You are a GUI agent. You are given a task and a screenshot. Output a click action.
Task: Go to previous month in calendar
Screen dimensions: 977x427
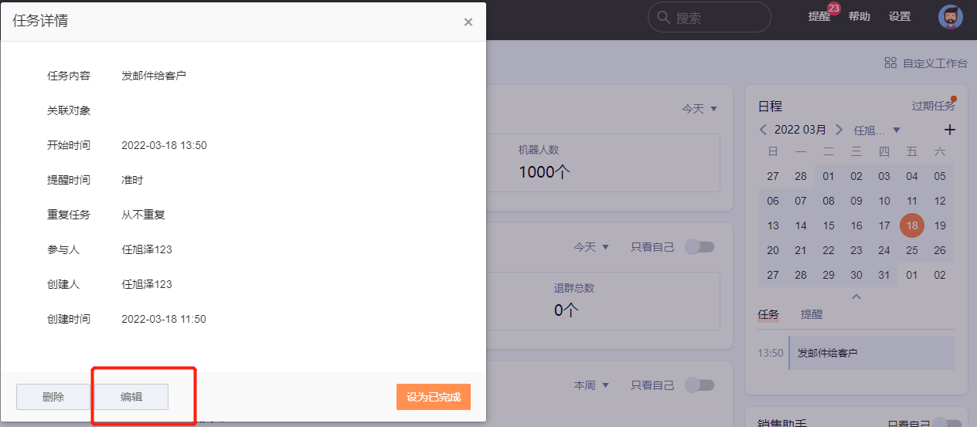[x=763, y=130]
